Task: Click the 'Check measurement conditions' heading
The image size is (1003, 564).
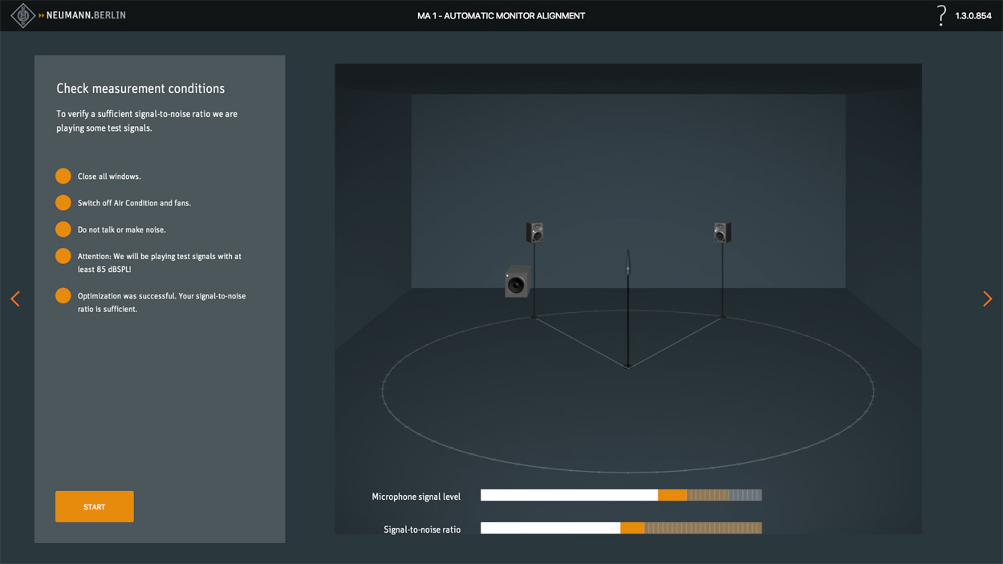Action: (x=140, y=88)
